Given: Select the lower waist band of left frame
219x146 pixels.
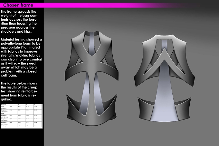Looking at the screenshot, I should point(91,117).
